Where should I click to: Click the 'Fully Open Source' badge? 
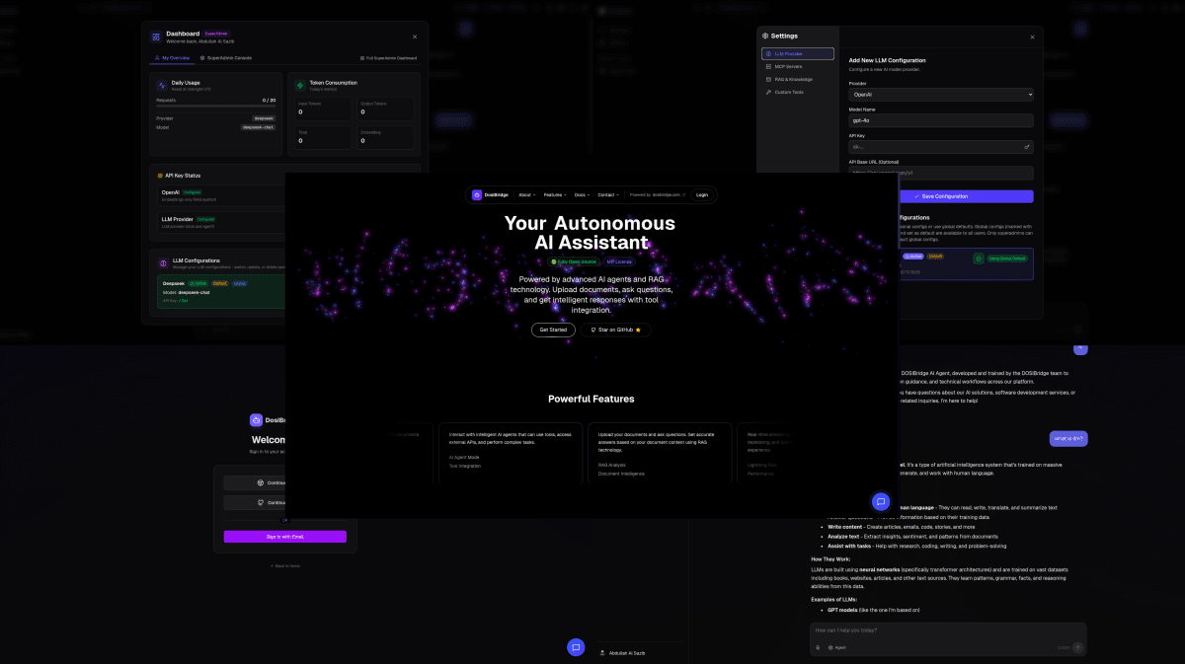pyautogui.click(x=574, y=261)
